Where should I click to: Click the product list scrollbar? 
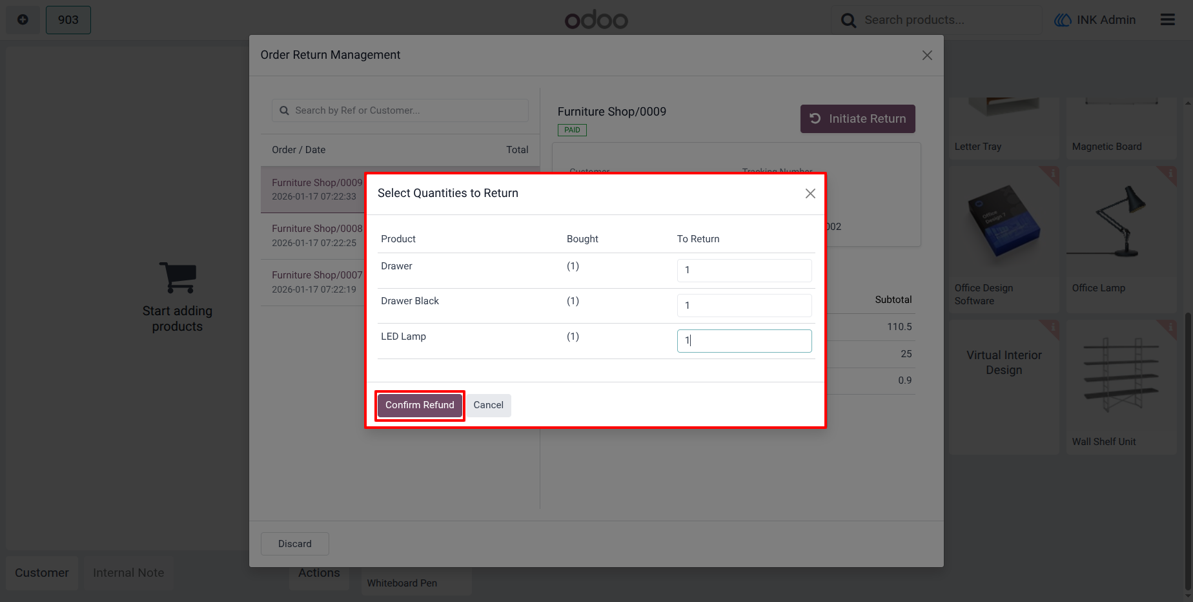click(1188, 450)
